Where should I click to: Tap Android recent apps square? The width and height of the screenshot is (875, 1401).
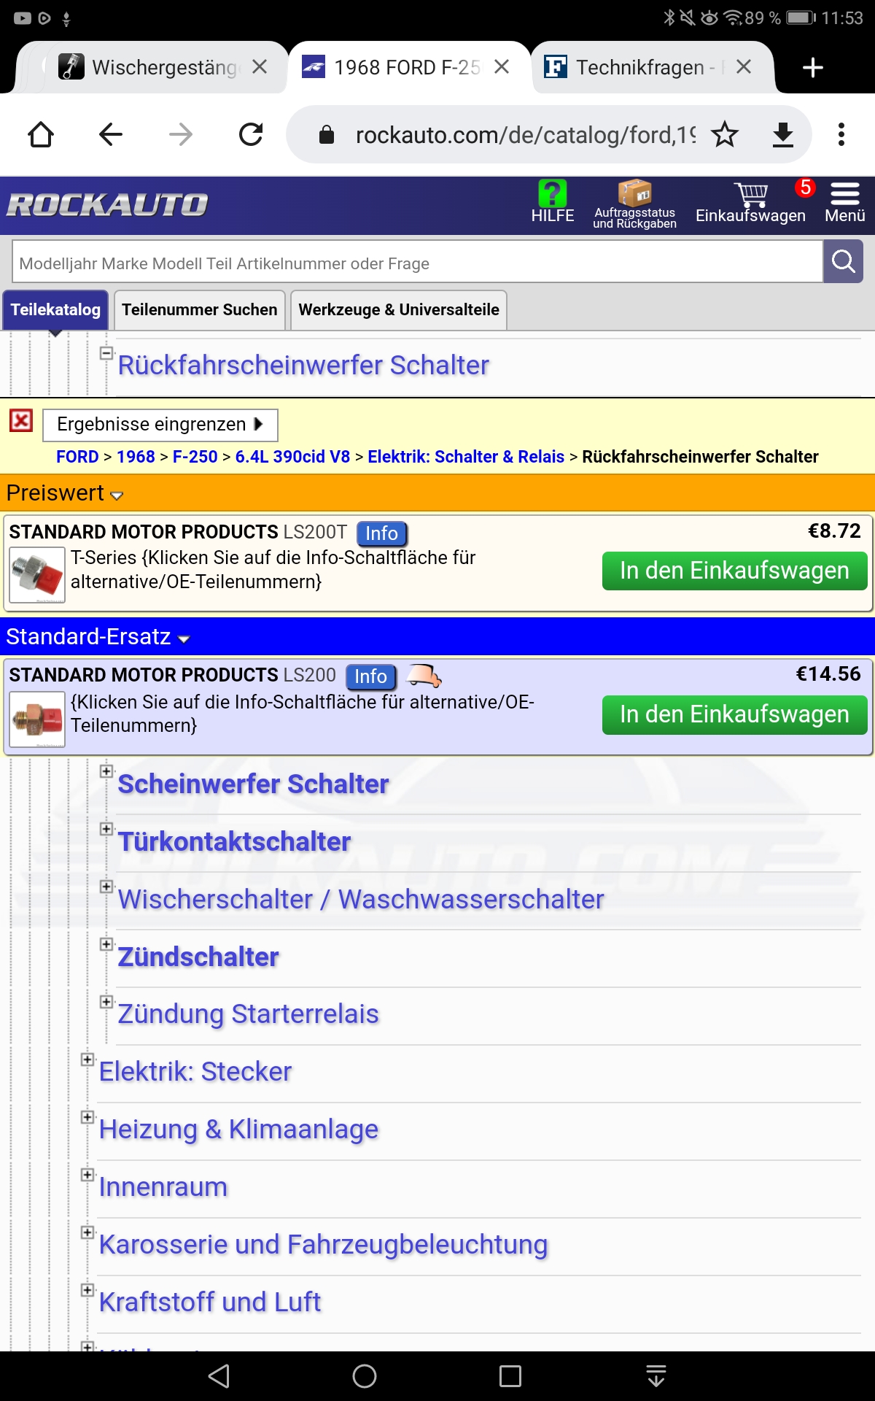(x=510, y=1376)
